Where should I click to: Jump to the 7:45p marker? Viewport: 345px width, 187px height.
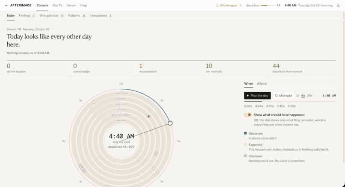[280, 106]
